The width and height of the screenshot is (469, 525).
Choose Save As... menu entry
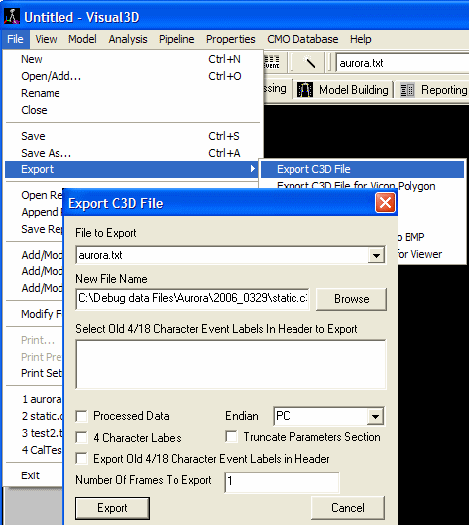[133, 153]
